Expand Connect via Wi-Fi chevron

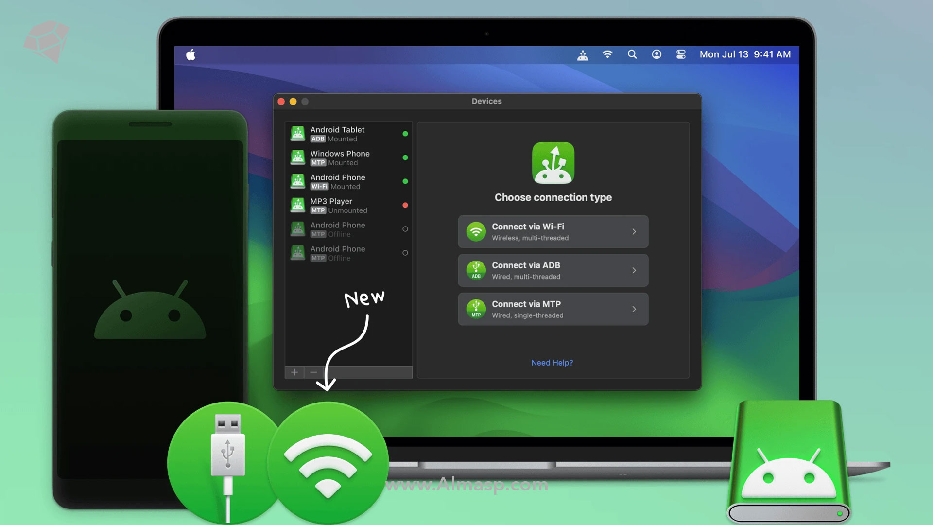(634, 232)
